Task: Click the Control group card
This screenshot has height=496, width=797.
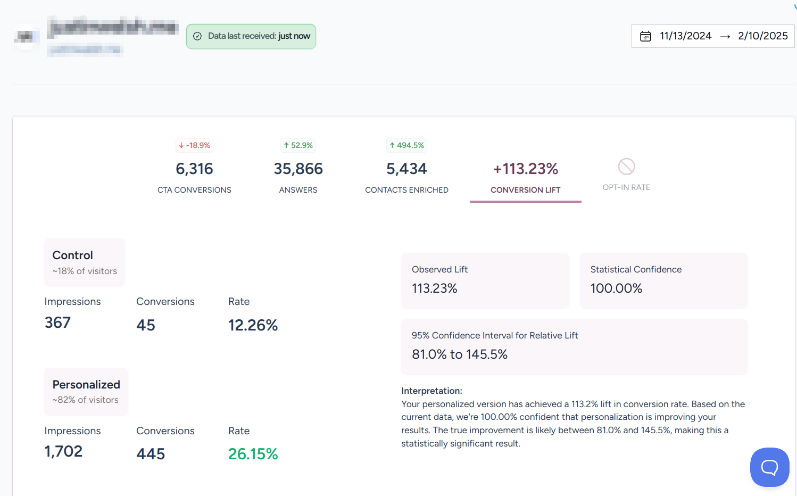Action: (x=85, y=262)
